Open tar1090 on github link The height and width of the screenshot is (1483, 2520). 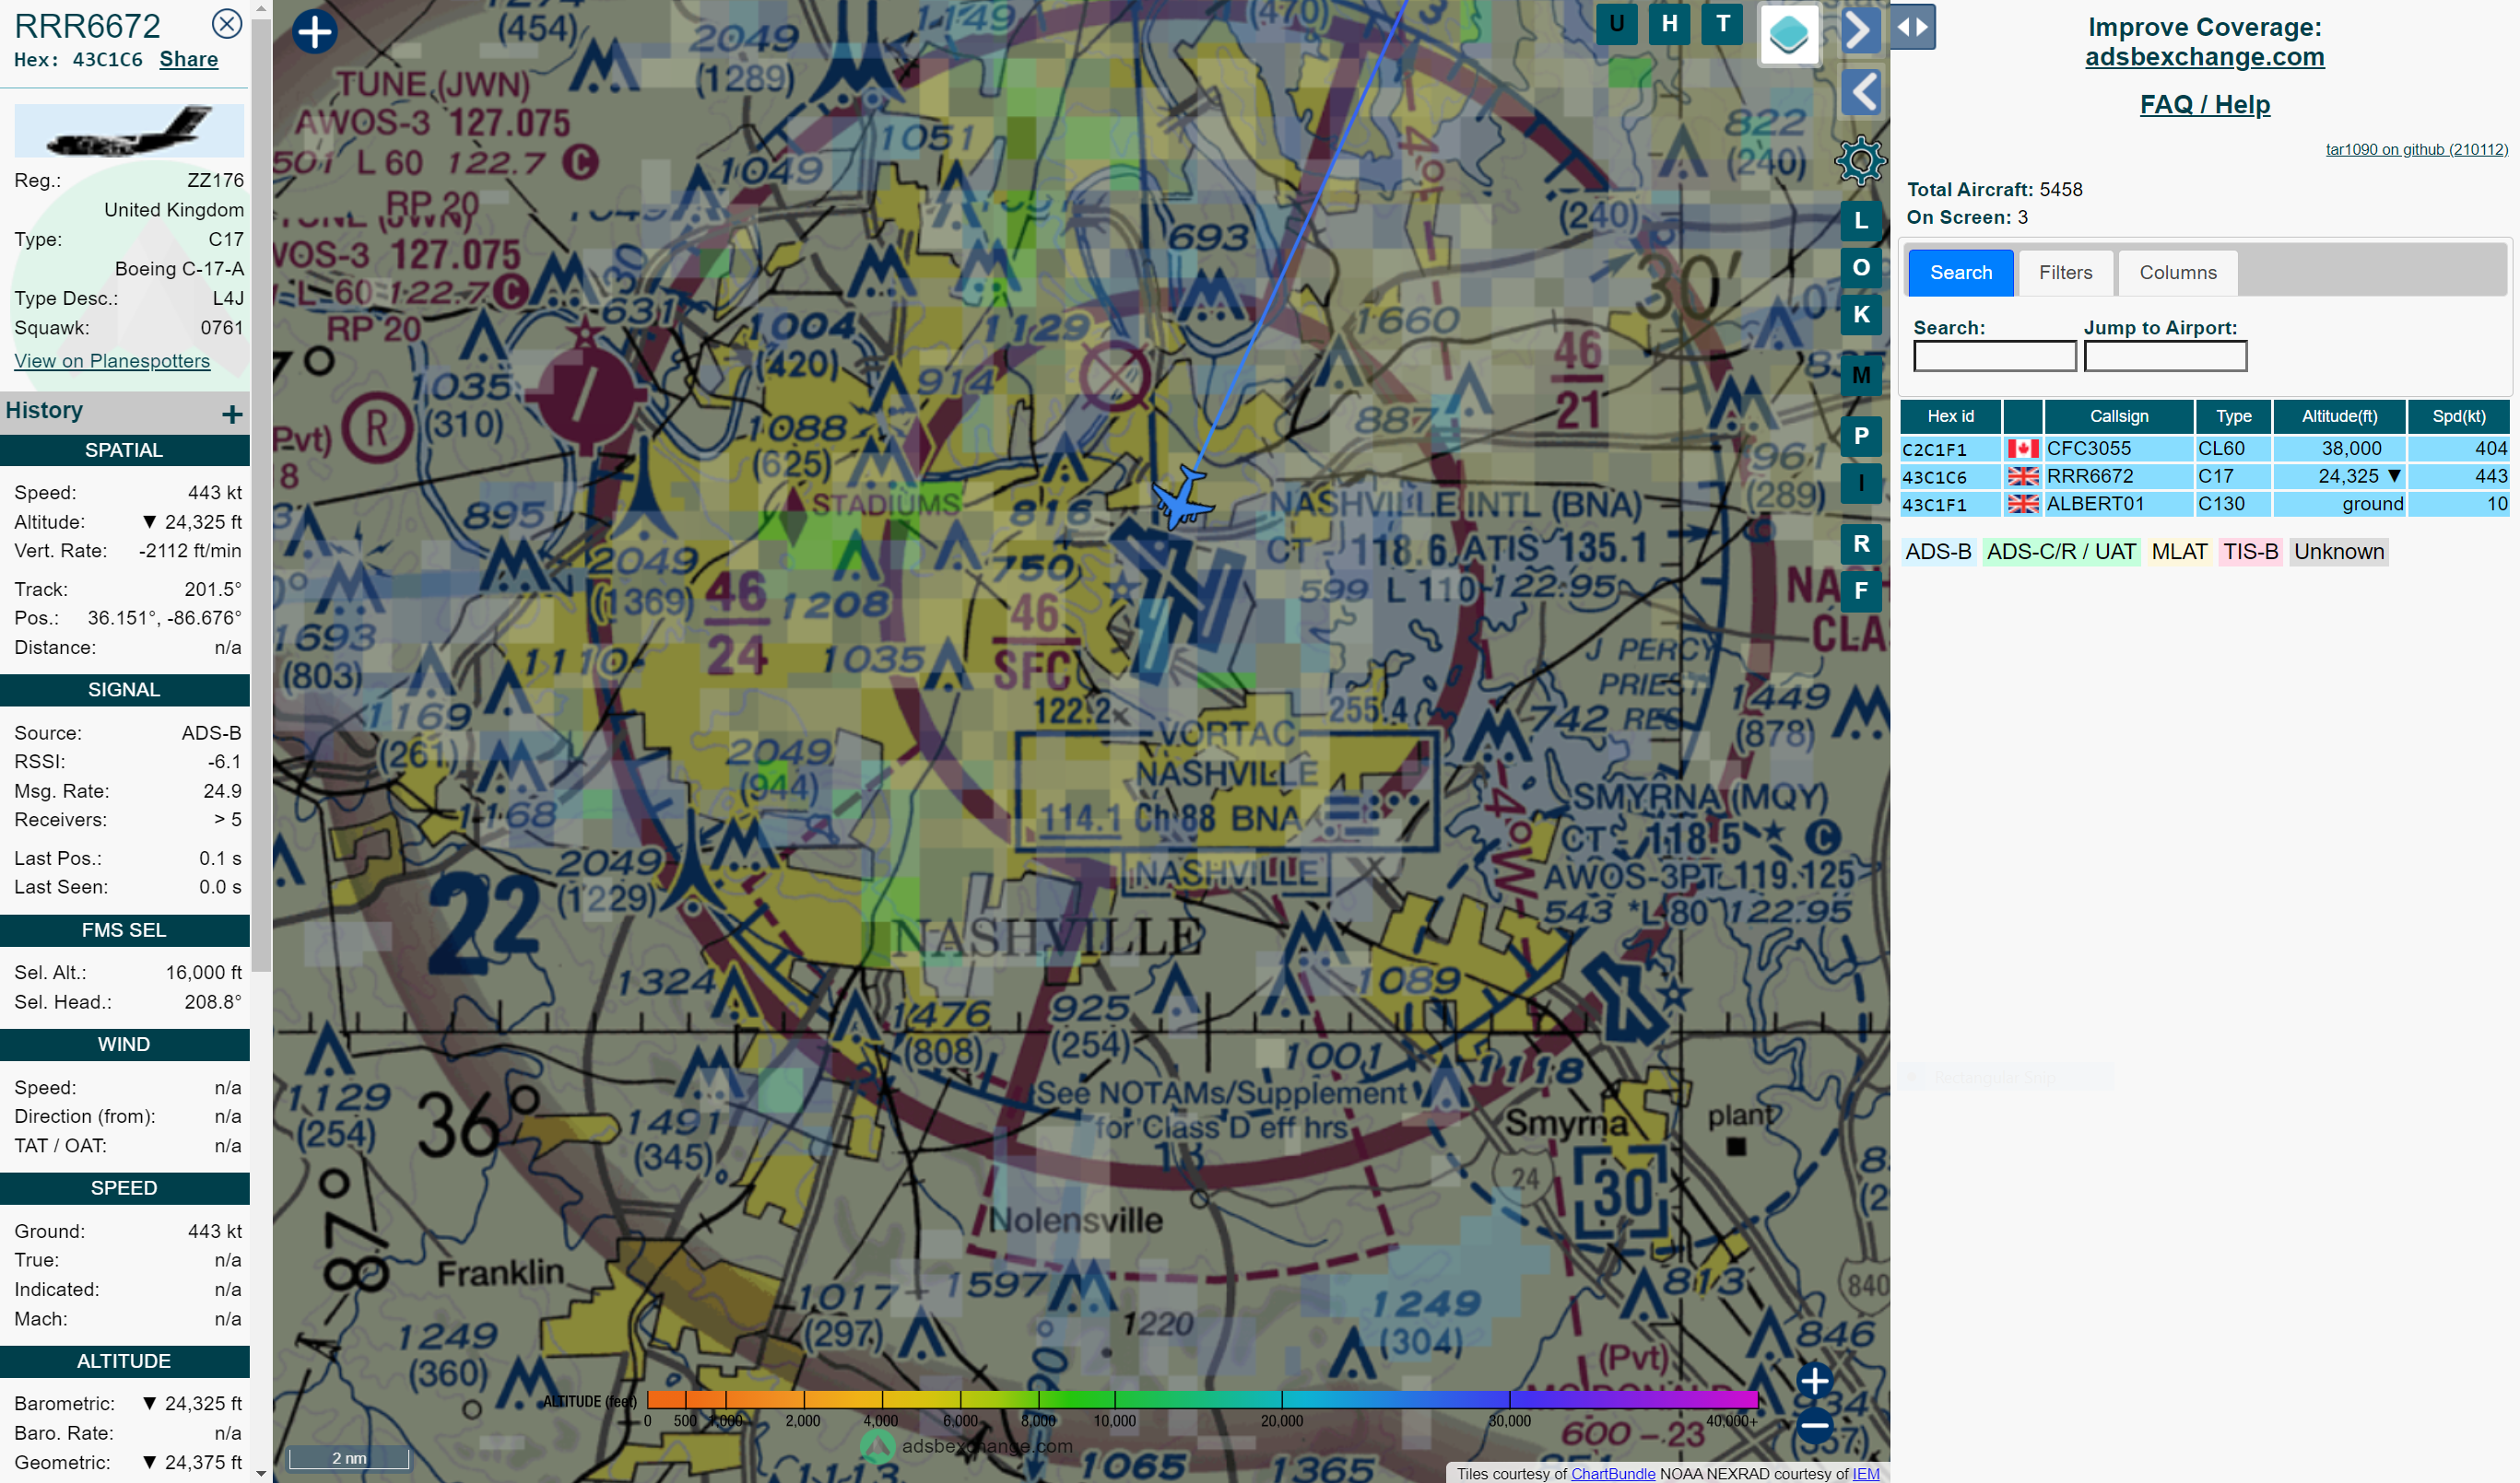coord(2416,150)
